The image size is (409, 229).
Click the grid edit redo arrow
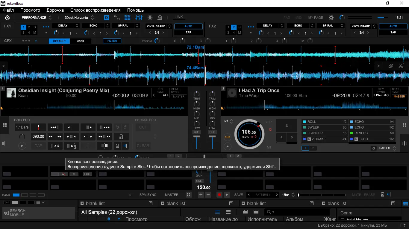coord(125,127)
